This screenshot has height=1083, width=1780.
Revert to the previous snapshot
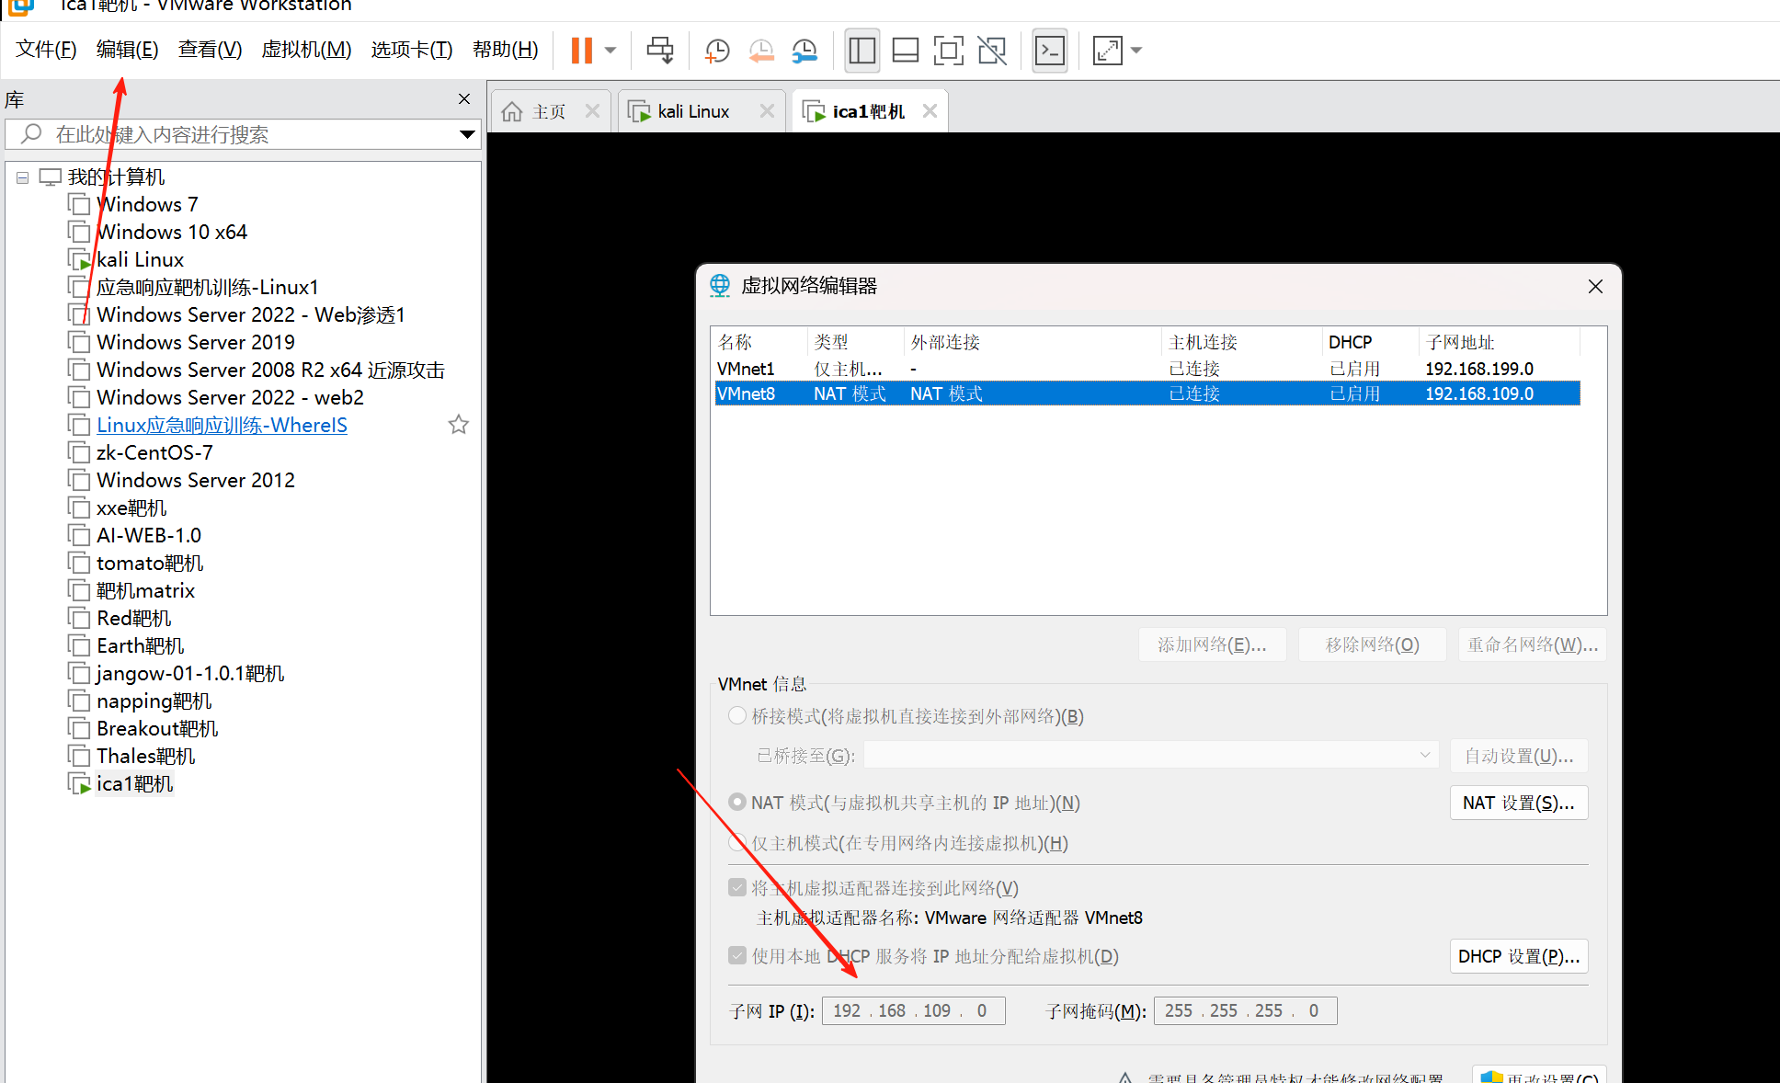pyautogui.click(x=761, y=51)
